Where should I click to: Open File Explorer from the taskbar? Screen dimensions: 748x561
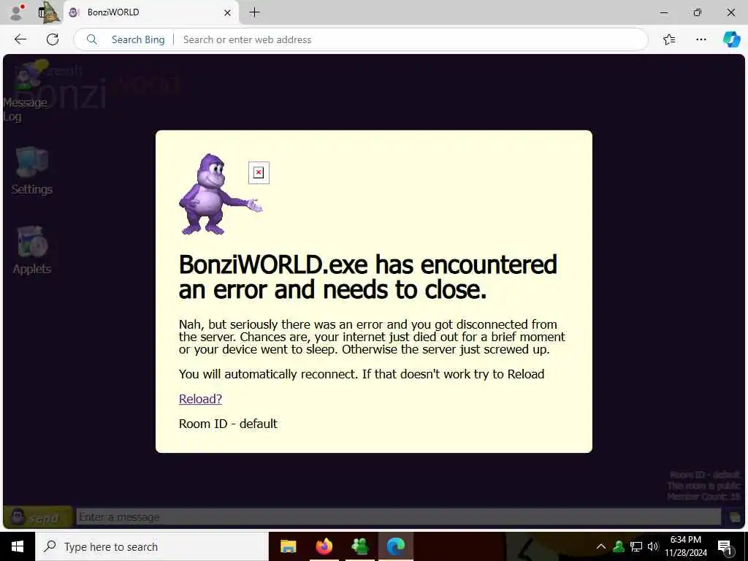click(x=288, y=546)
